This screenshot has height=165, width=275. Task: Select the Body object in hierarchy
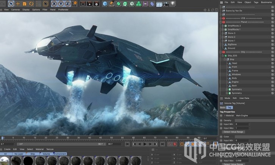tap(234, 78)
